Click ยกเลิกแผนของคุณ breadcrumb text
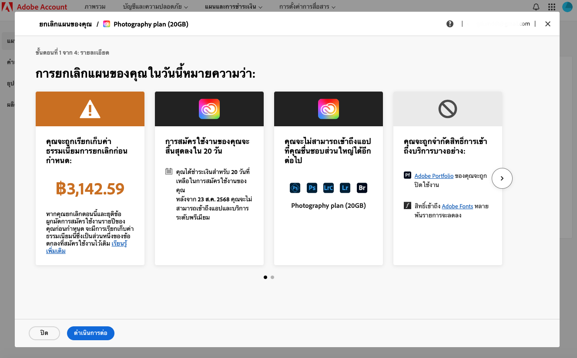This screenshot has width=577, height=358. (x=65, y=24)
